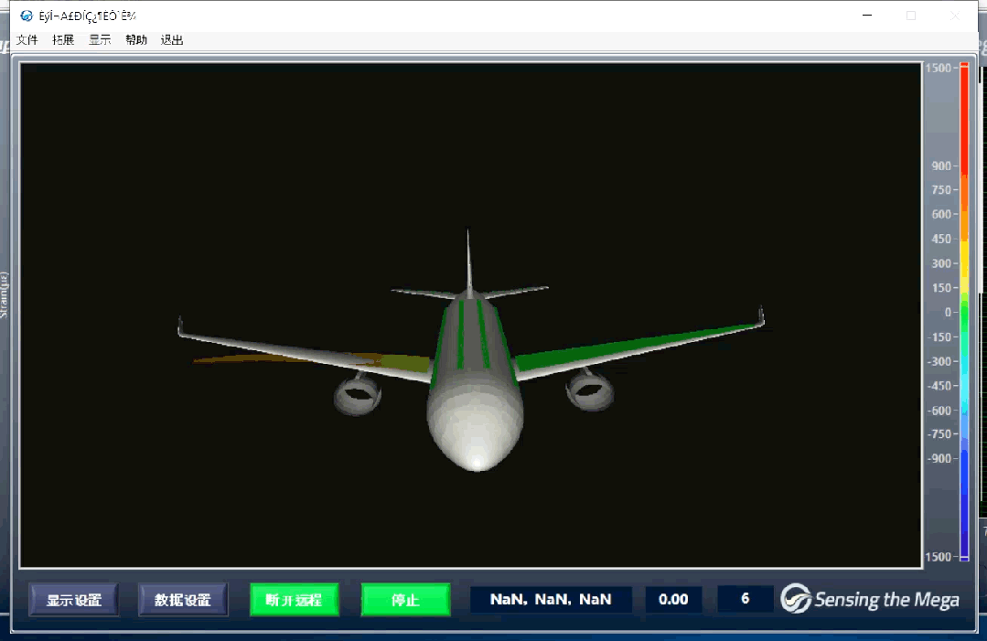The width and height of the screenshot is (987, 641).
Task: Open the 显示设置 display settings
Action: pos(73,599)
